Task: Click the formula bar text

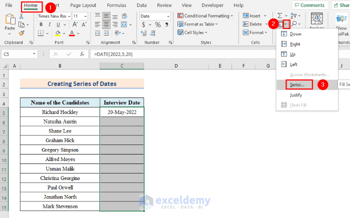Action: (113, 54)
